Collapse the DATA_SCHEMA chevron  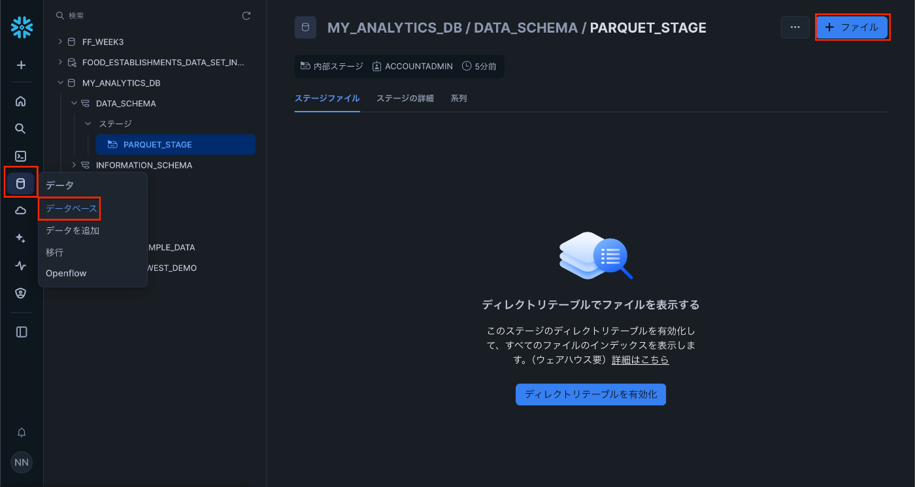pyautogui.click(x=74, y=103)
